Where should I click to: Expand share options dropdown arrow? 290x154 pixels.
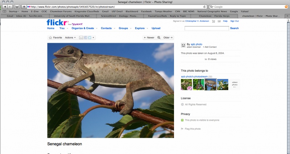pyautogui.click(x=94, y=38)
